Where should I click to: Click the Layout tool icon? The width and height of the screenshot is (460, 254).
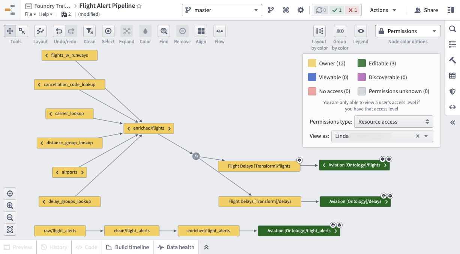click(40, 31)
